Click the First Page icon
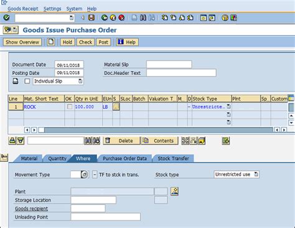The height and width of the screenshot is (228, 295). coord(165,17)
